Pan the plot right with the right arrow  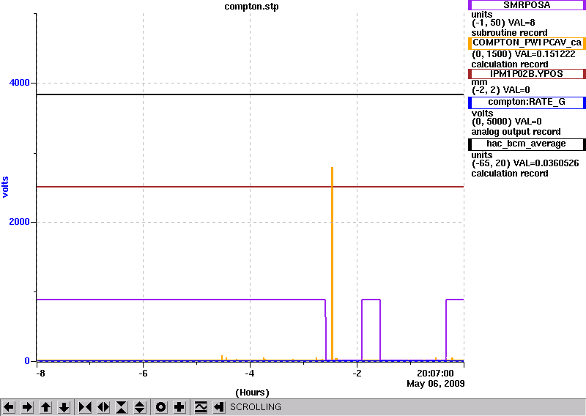27,407
